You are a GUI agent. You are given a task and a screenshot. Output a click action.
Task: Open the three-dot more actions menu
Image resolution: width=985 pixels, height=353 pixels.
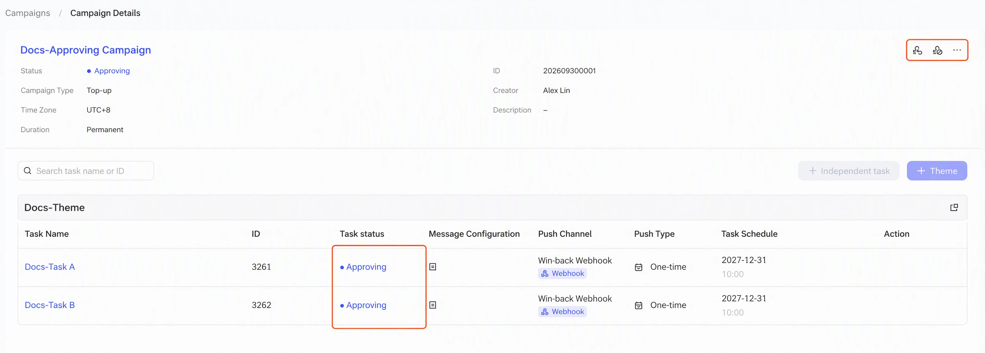[957, 50]
